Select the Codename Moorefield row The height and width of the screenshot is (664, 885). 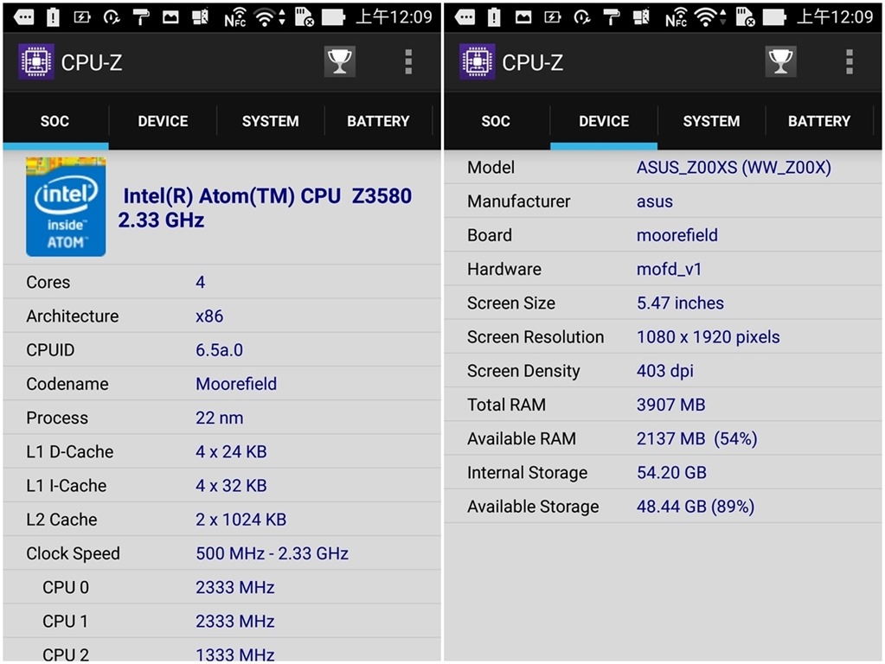(x=221, y=384)
